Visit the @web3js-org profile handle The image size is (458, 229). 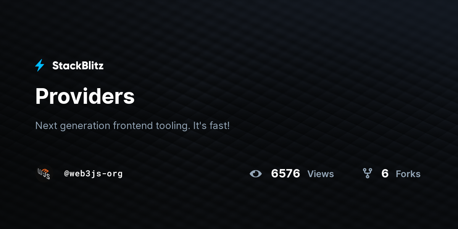(x=93, y=174)
